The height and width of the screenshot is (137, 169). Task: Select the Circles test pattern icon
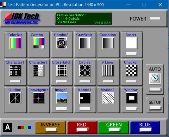[85, 71]
